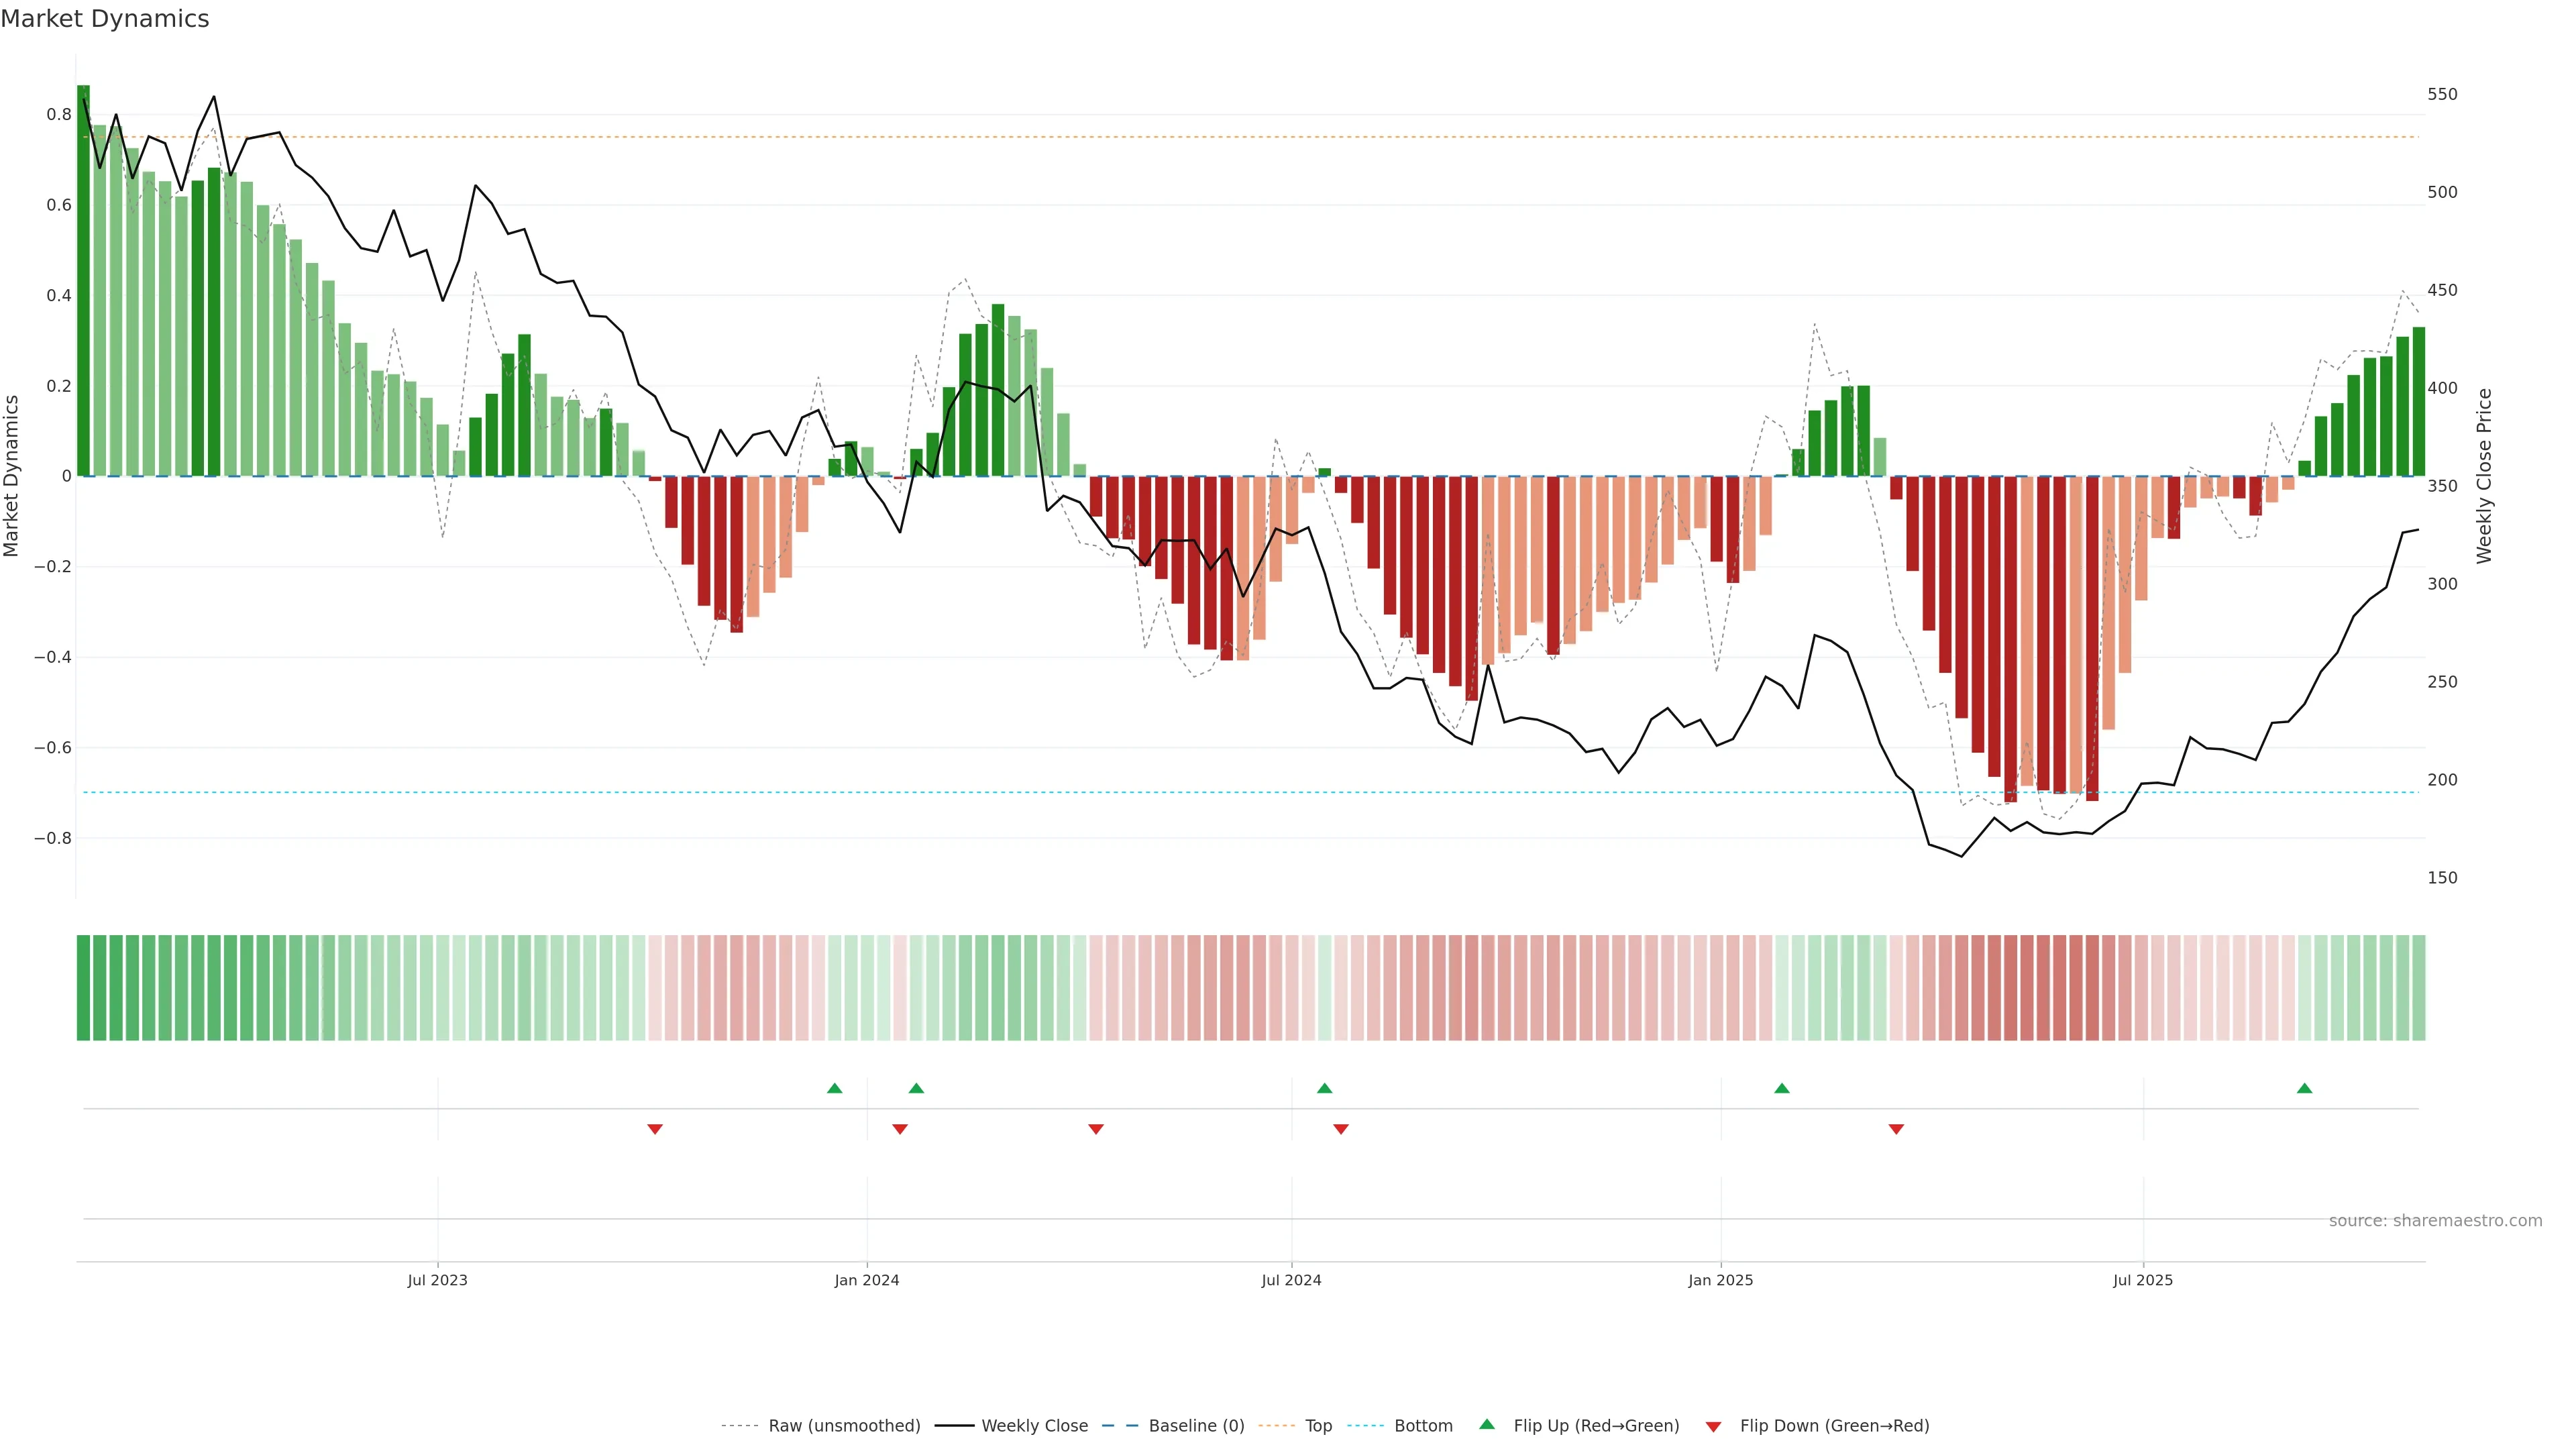2576x1449 pixels.
Task: Click the Jan 2024 x-axis label
Action: [x=867, y=1280]
